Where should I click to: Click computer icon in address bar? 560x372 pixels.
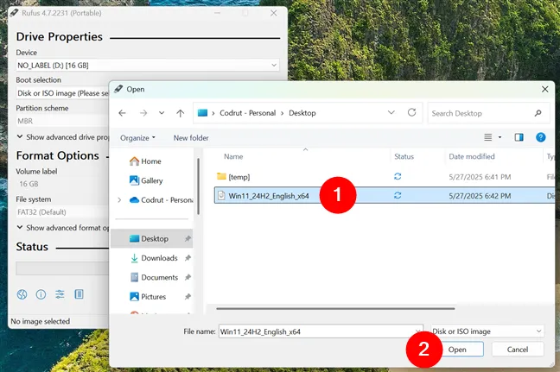202,113
